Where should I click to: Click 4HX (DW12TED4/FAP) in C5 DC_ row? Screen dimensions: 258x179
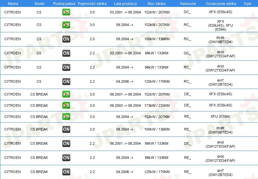click(220, 54)
